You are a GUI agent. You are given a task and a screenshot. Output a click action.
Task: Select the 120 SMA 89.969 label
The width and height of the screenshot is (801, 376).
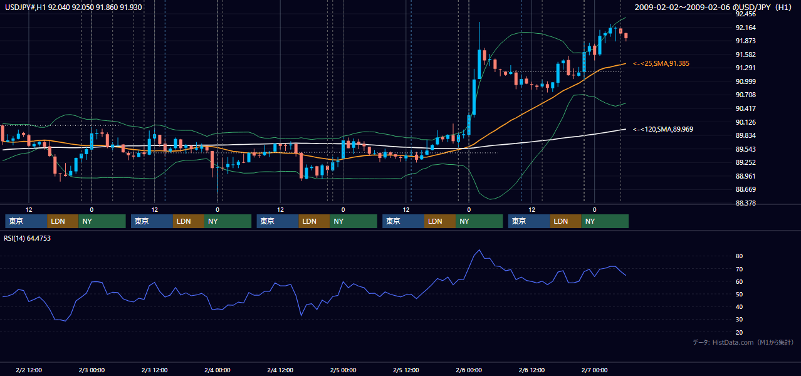coord(663,129)
